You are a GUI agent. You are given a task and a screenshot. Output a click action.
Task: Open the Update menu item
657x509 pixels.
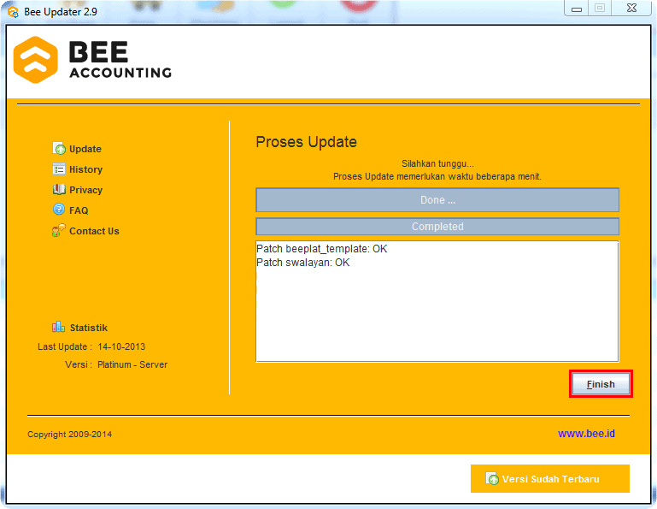85,149
